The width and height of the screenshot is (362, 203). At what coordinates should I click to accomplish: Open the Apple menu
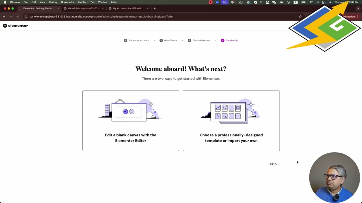(5, 2)
